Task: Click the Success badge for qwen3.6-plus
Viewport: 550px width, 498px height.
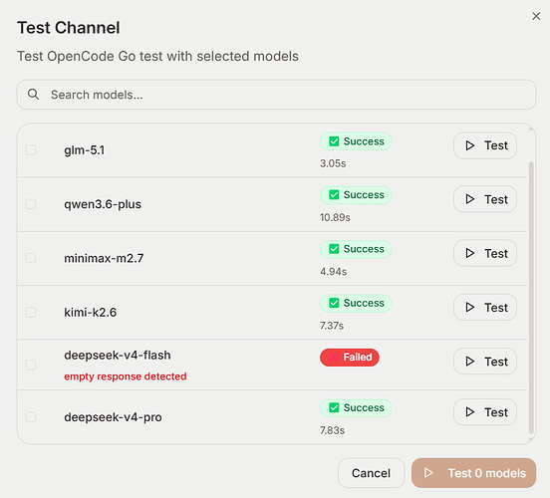Action: click(x=356, y=195)
